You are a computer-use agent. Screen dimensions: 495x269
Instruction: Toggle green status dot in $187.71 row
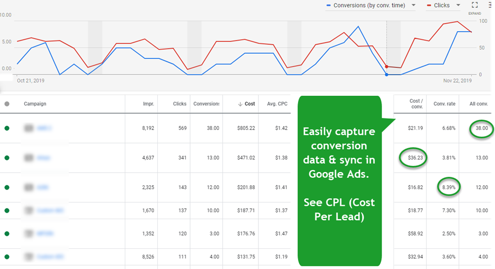pyautogui.click(x=7, y=210)
